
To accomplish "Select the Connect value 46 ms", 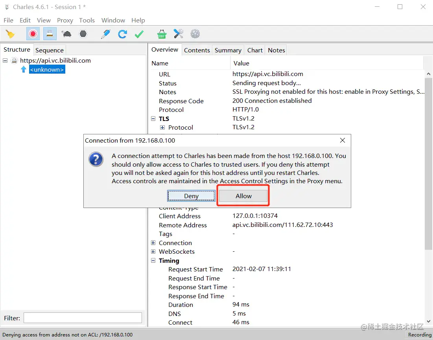I will pos(241,322).
